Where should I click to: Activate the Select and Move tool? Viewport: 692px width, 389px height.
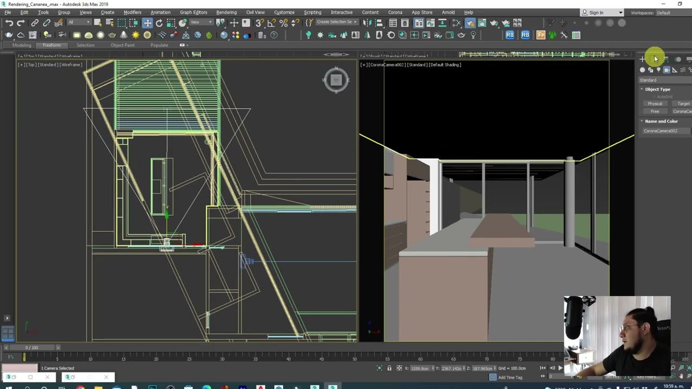pyautogui.click(x=147, y=23)
